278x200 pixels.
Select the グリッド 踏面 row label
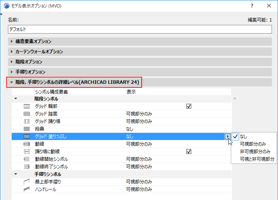pos(46,114)
